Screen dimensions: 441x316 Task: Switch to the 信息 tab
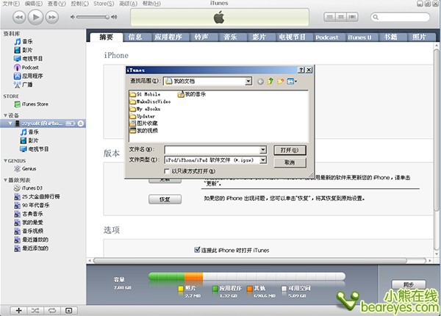coord(135,37)
